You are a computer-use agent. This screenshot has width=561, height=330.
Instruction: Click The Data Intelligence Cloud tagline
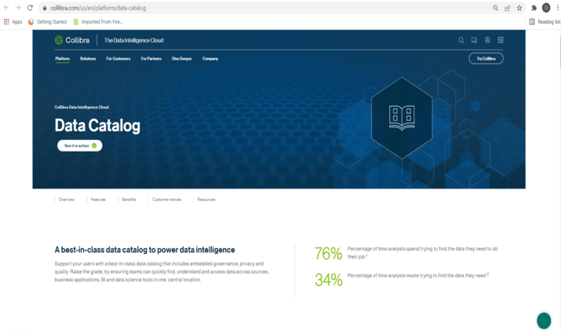134,41
